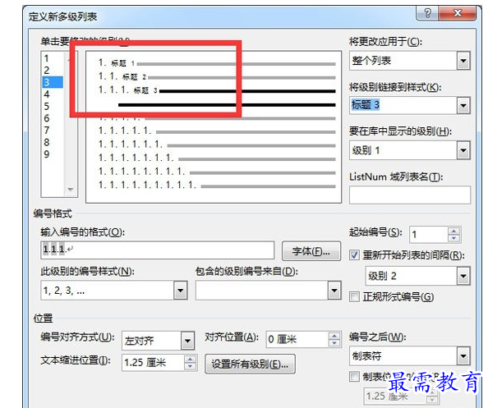Screen dimensions: 488x408
Task: Select level 6 in the level list
Action: (46, 118)
